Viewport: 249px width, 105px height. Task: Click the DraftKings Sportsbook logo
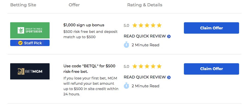tap(30, 30)
